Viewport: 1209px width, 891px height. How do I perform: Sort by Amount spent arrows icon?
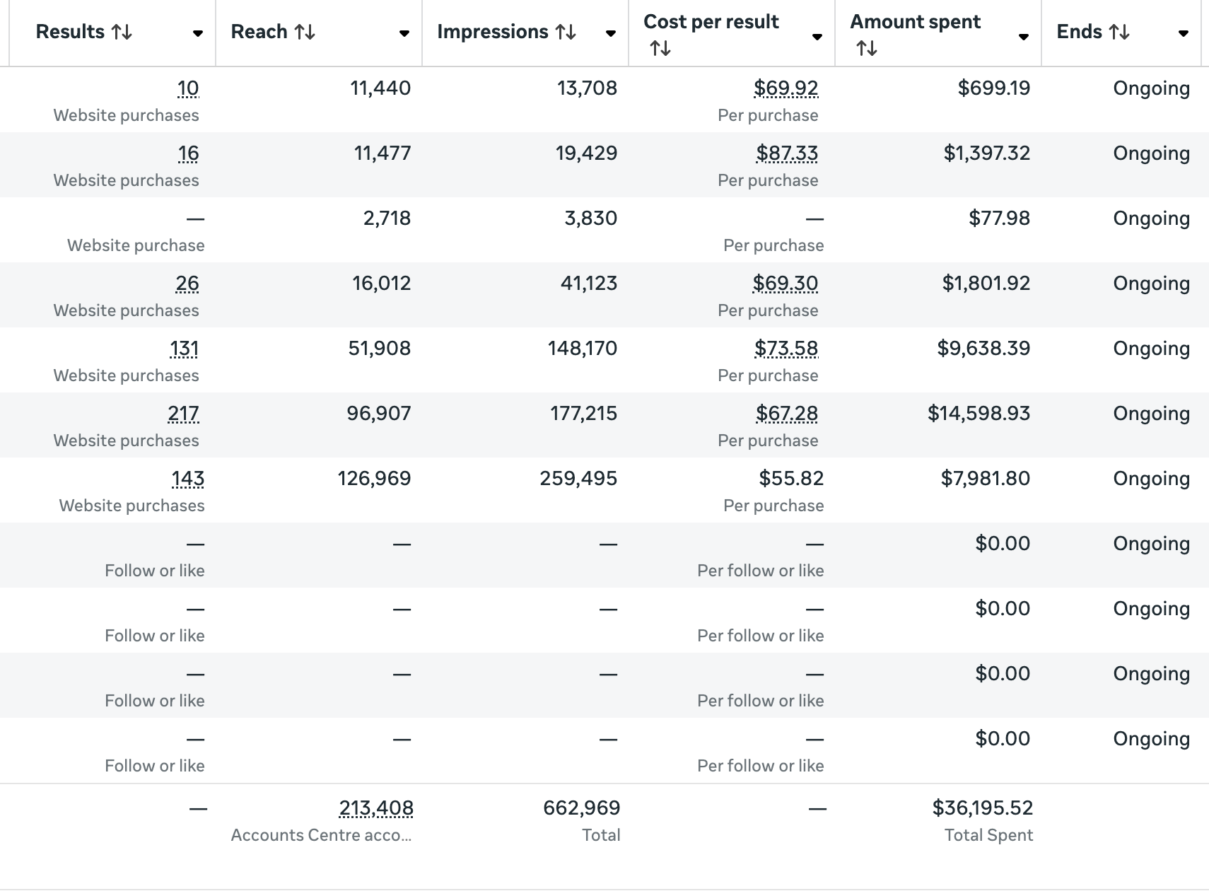coord(867,48)
